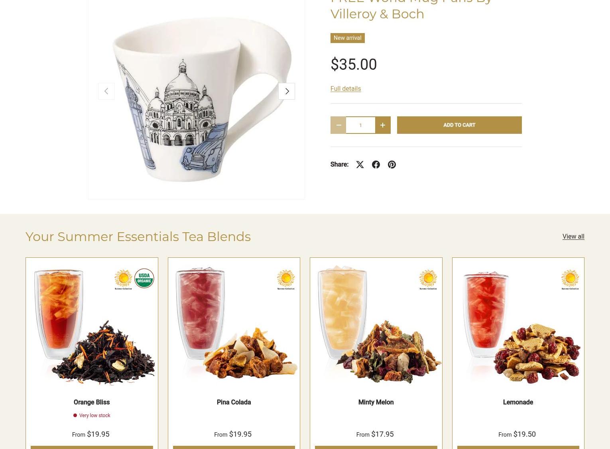The height and width of the screenshot is (449, 610).
Task: Increase quantity with plus button
Action: click(383, 125)
